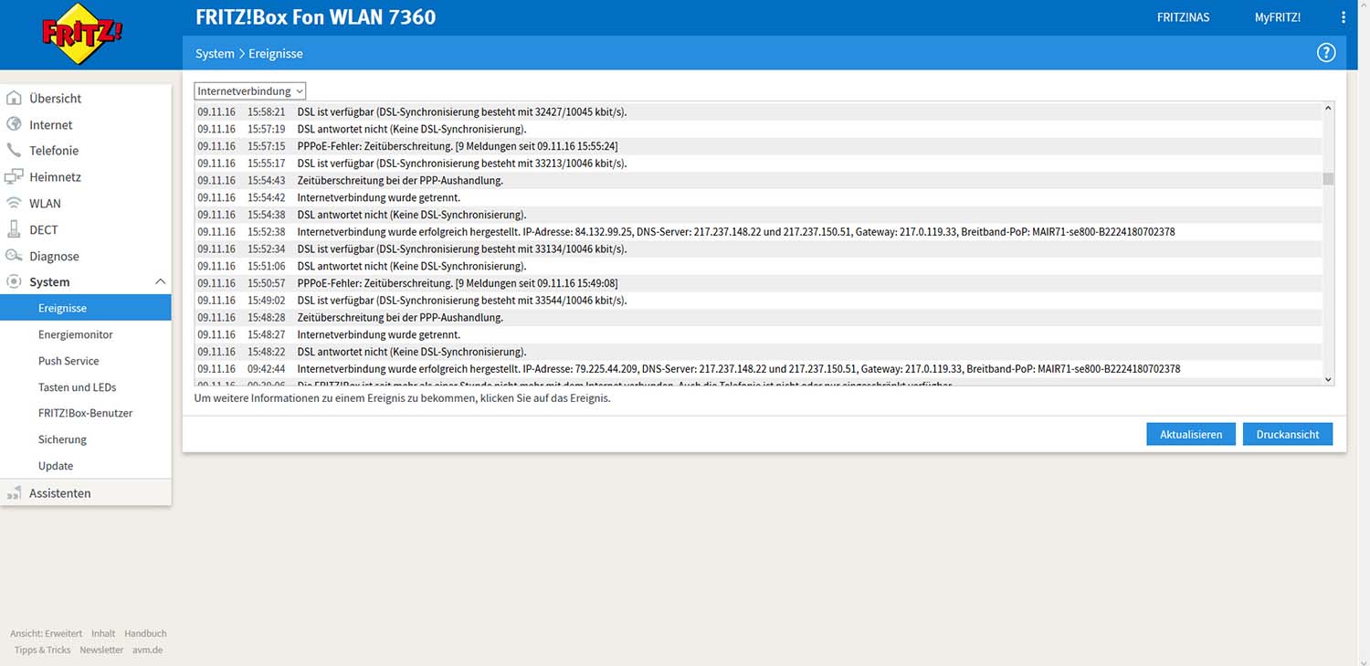Click the Diagnose icon in sidebar
Image resolution: width=1370 pixels, height=666 pixels.
(14, 256)
